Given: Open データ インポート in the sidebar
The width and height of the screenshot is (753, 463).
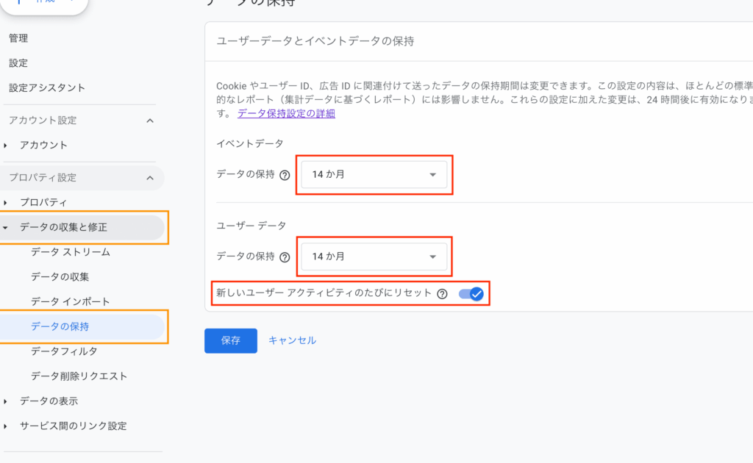Looking at the screenshot, I should (x=71, y=301).
